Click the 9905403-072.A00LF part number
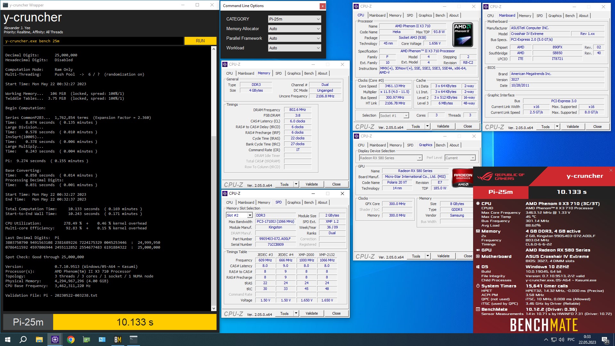The height and width of the screenshot is (346, 615). pos(275,239)
